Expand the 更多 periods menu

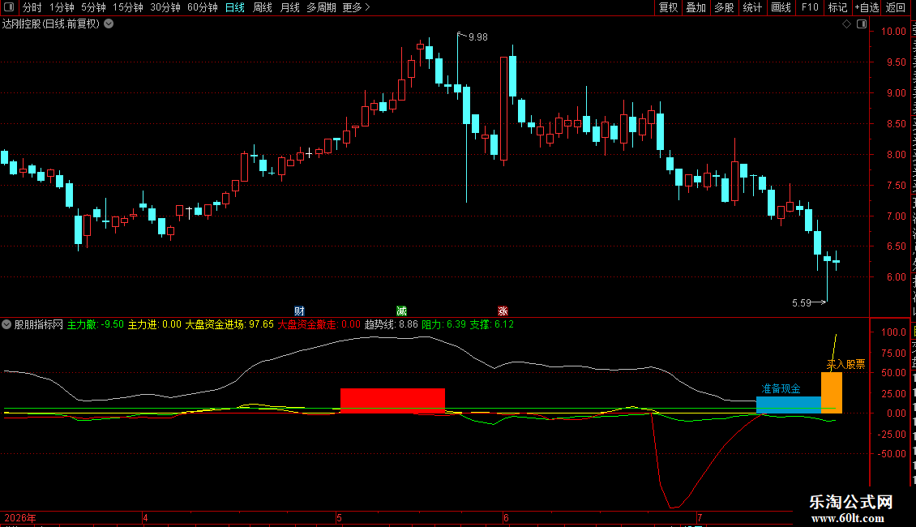pos(356,7)
